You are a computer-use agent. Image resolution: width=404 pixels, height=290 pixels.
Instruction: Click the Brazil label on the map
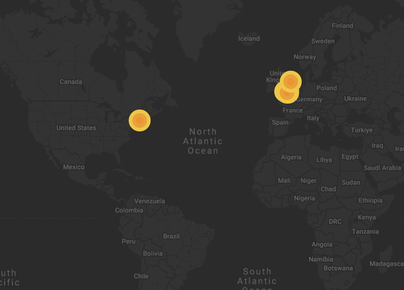tap(171, 236)
